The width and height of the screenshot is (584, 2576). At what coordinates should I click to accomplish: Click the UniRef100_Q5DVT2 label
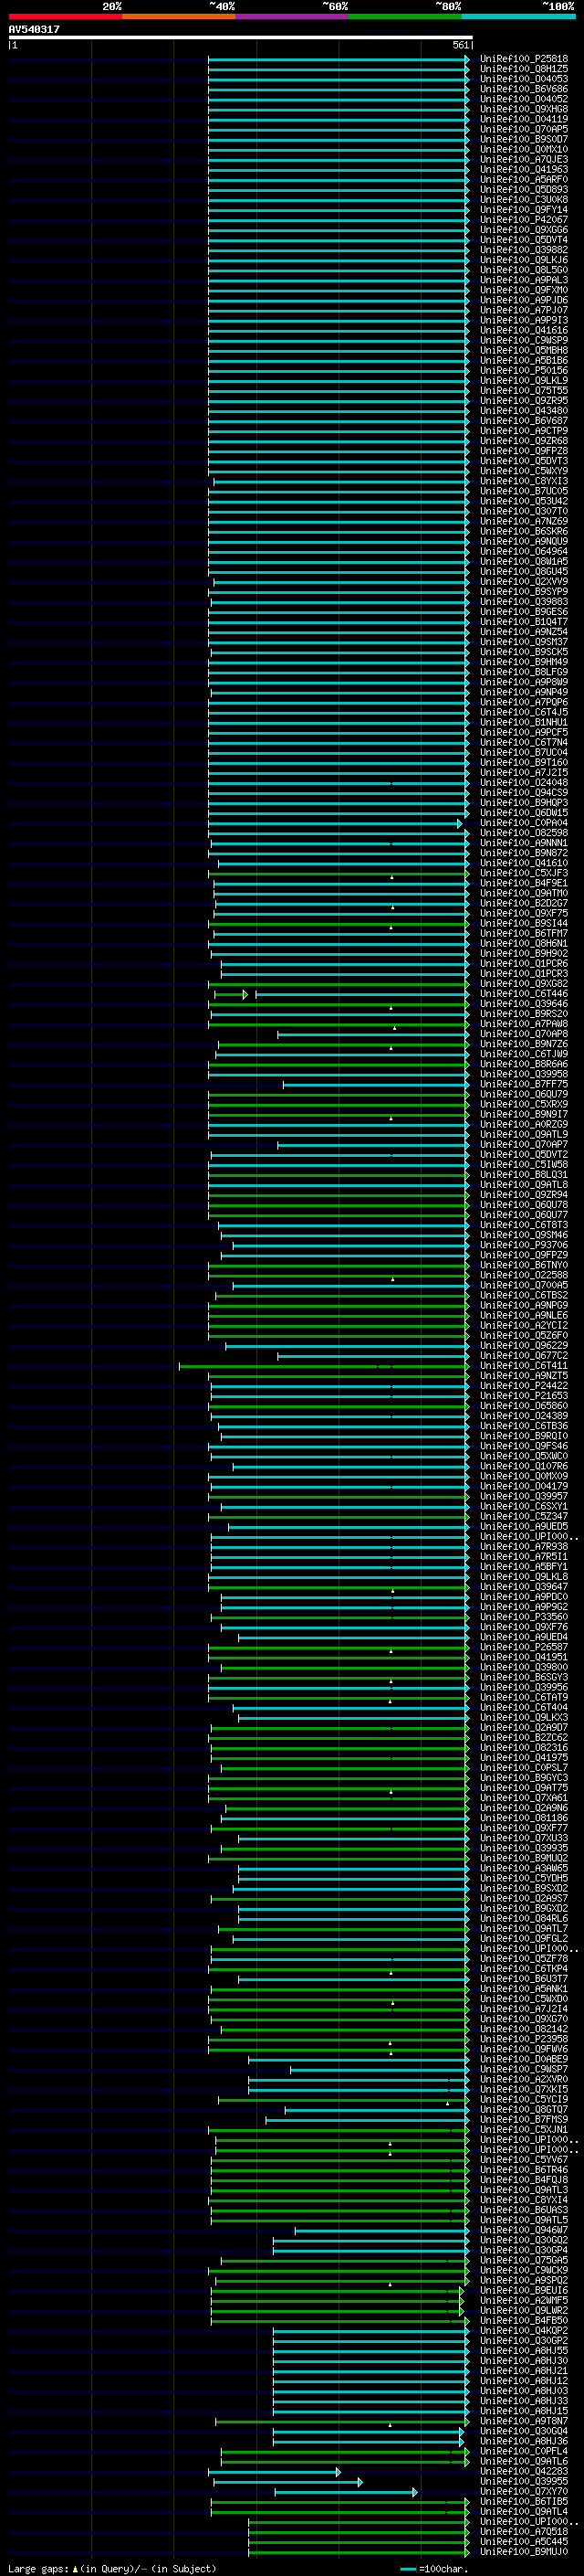click(x=524, y=1154)
